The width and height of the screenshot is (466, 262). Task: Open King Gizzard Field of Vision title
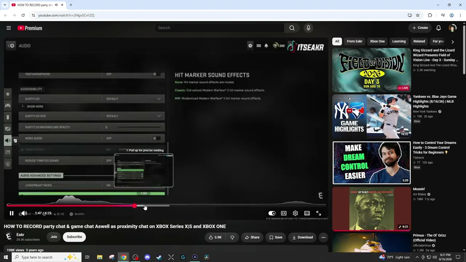[435, 55]
